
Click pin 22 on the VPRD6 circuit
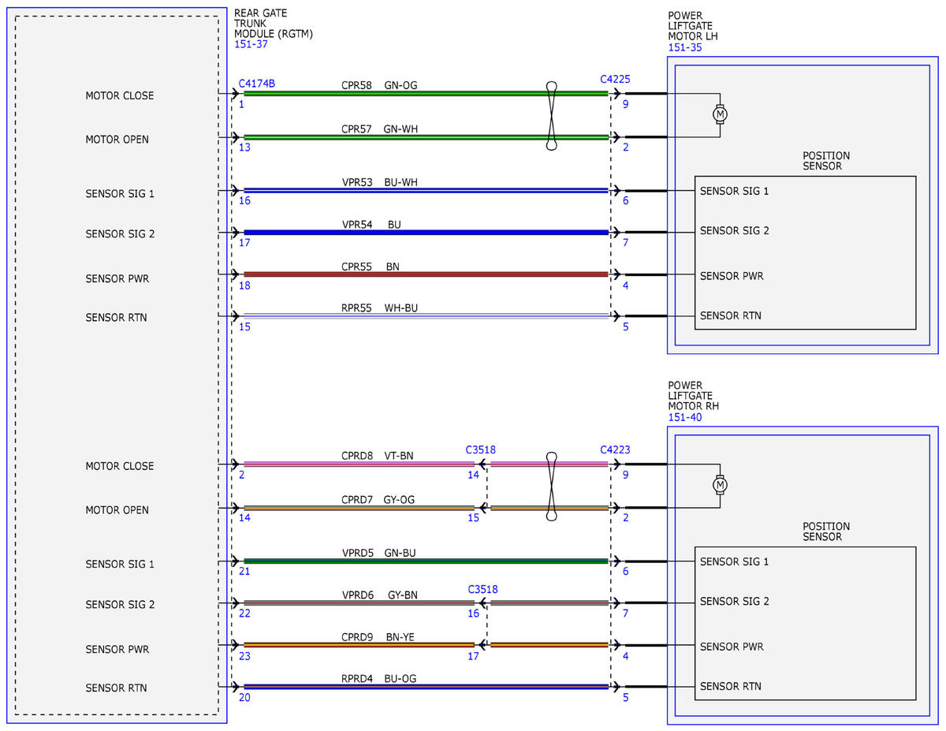[244, 614]
